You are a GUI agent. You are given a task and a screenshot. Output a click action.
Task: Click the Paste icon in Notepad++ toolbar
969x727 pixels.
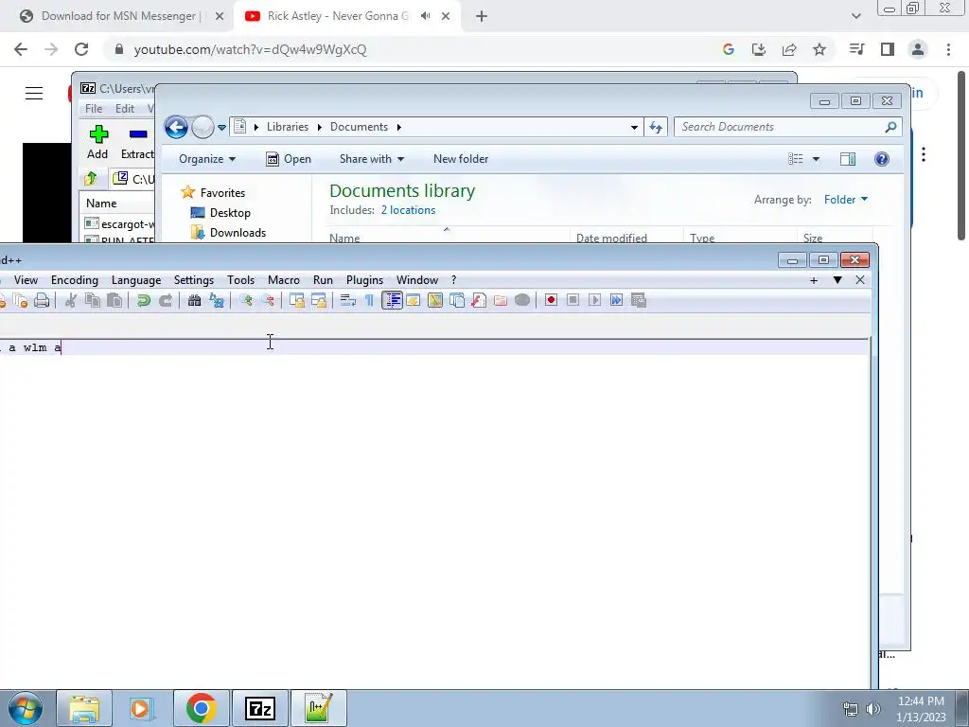(x=115, y=300)
